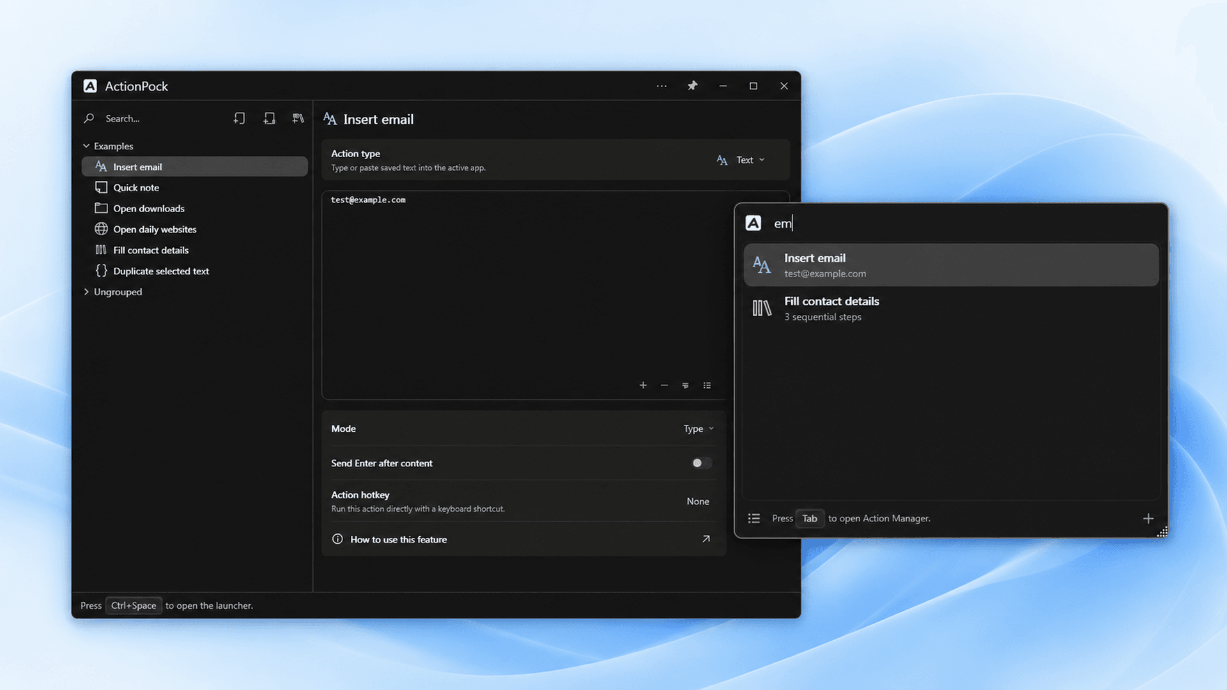Click the magnifier icon in the sidebar search
This screenshot has width=1227, height=690.
pyautogui.click(x=89, y=118)
